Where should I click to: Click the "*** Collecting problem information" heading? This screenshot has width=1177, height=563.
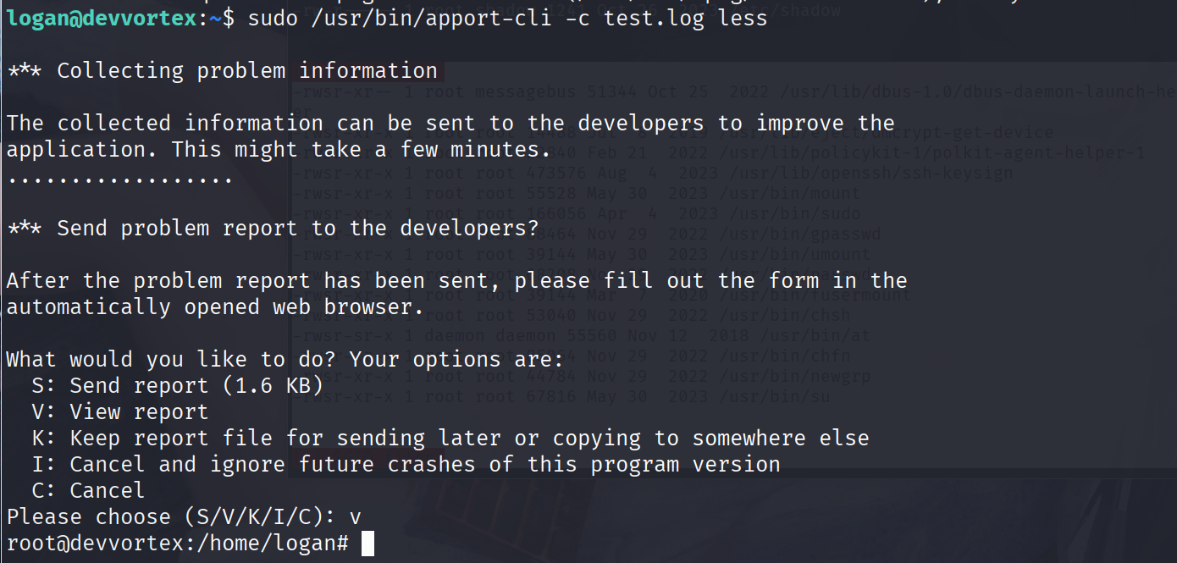222,71
